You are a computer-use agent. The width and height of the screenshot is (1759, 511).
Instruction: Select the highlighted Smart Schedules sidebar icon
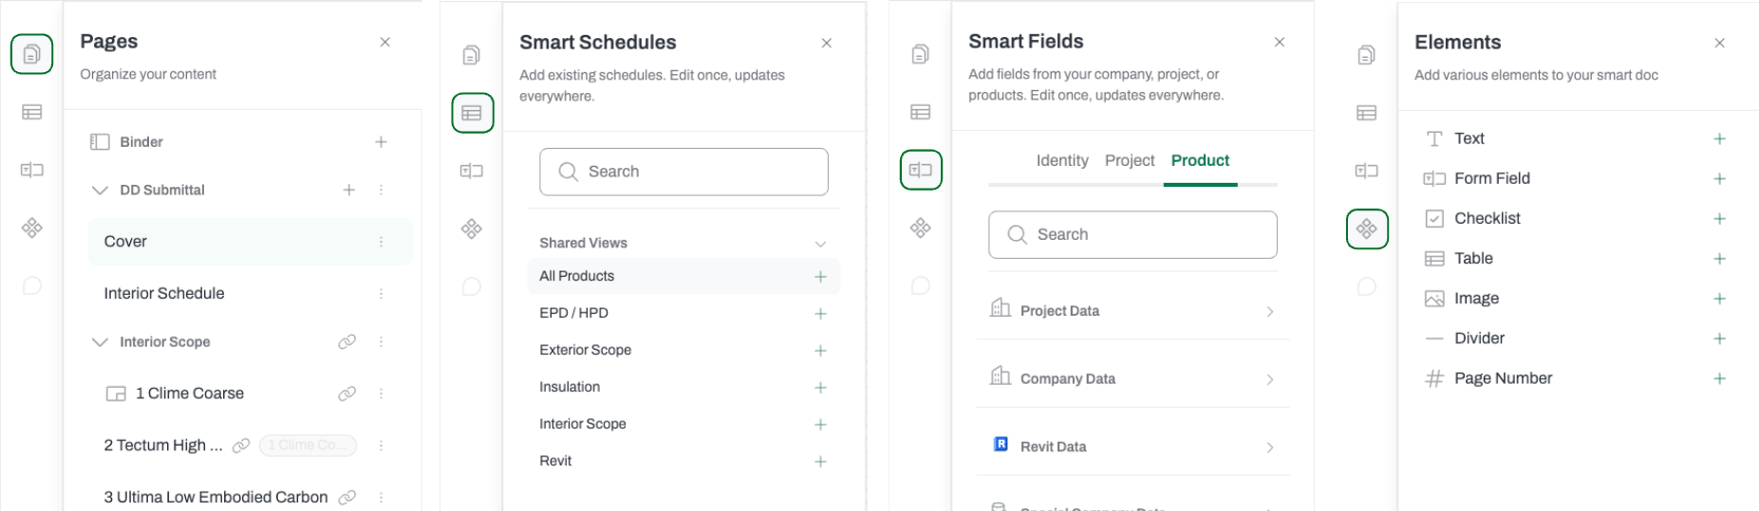(x=472, y=113)
